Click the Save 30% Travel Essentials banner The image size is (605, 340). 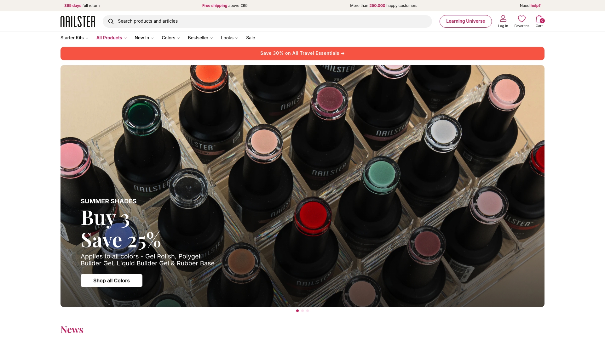pos(302,54)
